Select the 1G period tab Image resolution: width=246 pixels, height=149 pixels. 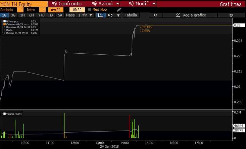point(4,15)
